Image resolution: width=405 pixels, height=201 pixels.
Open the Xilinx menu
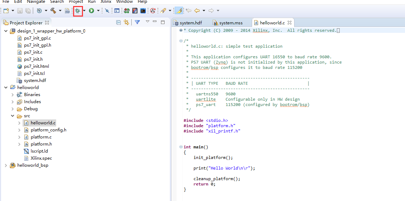106,1
